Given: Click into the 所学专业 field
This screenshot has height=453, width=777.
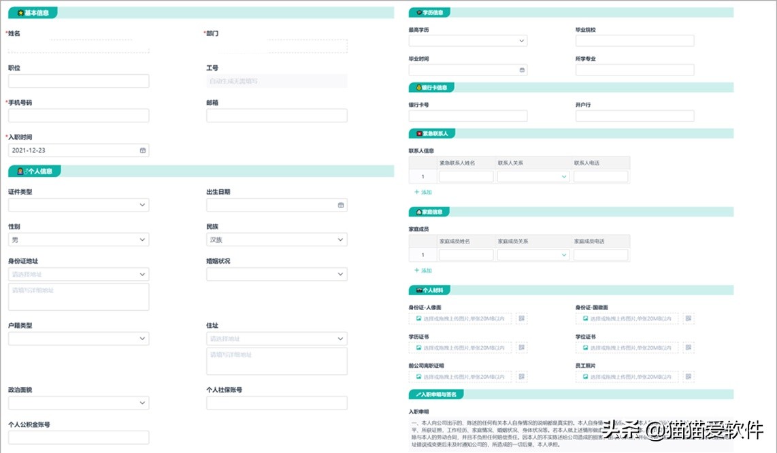Looking at the screenshot, I should pyautogui.click(x=635, y=70).
